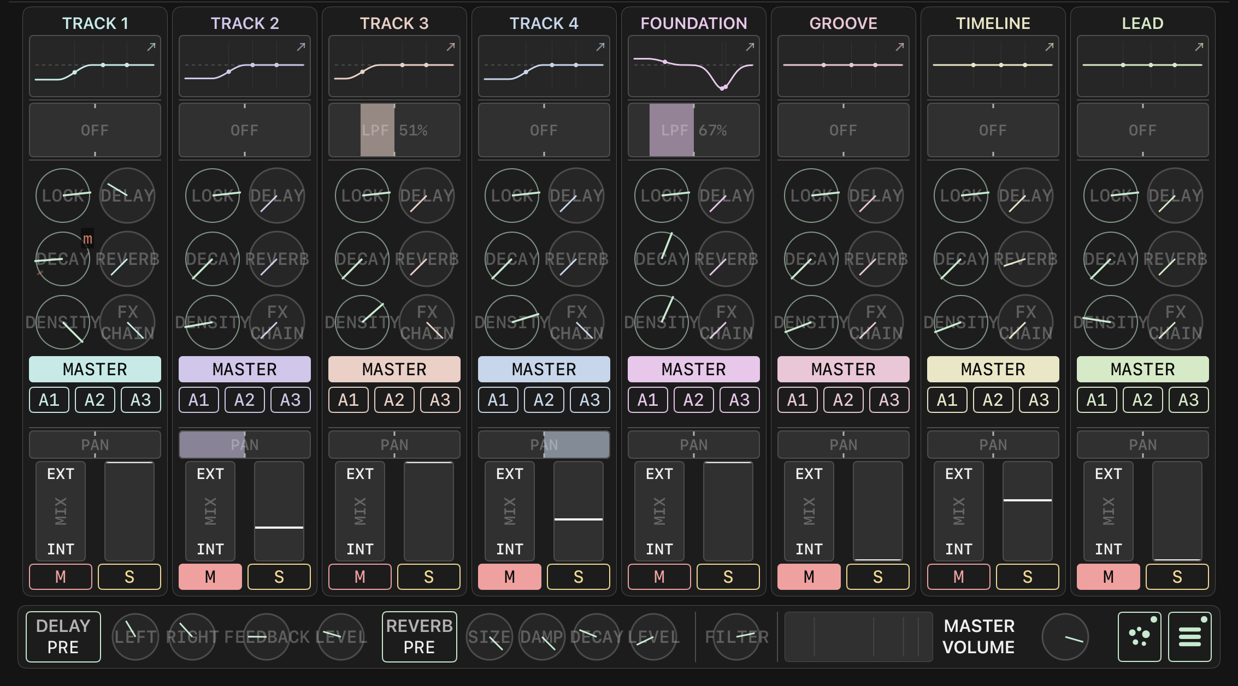Click the Track 1 OFF filter box

tap(95, 130)
